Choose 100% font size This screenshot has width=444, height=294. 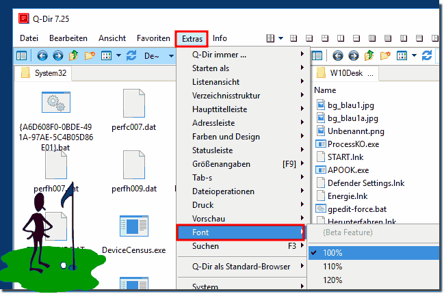click(x=374, y=253)
